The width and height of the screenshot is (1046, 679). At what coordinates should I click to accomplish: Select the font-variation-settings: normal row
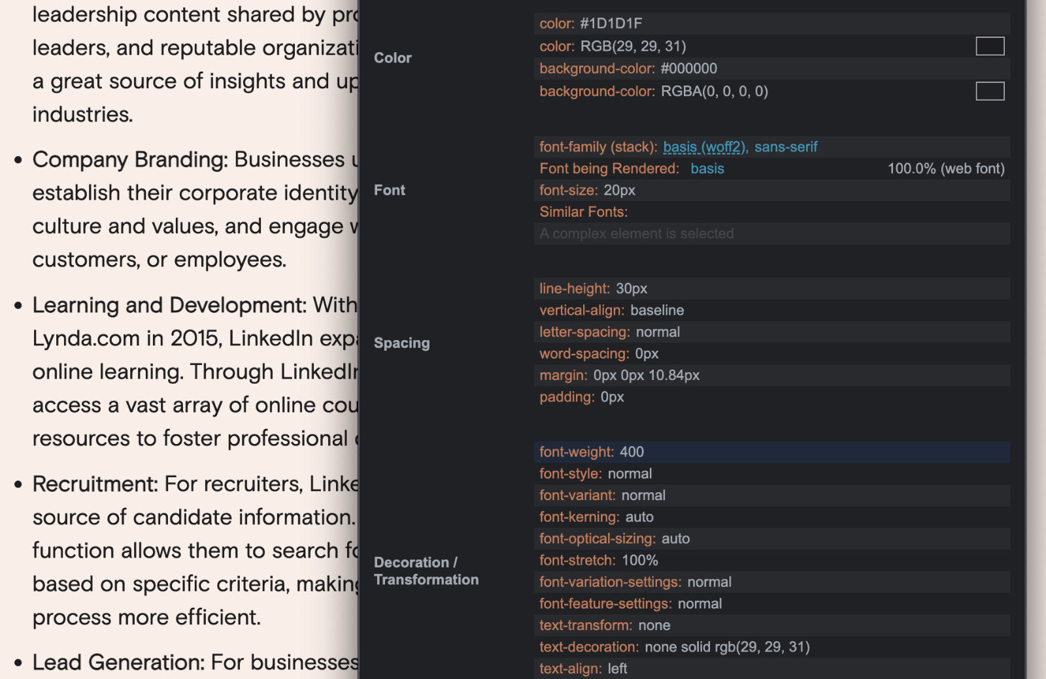pyautogui.click(x=772, y=582)
